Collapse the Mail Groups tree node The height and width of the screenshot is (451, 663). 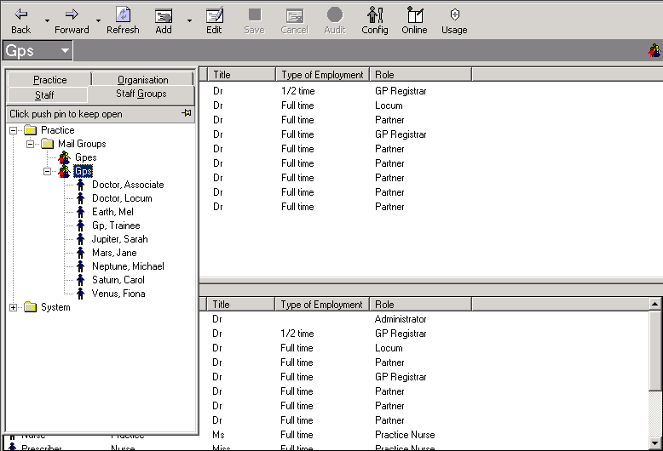(31, 144)
